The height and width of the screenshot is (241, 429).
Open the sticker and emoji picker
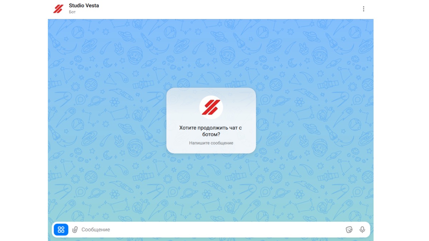click(x=349, y=230)
